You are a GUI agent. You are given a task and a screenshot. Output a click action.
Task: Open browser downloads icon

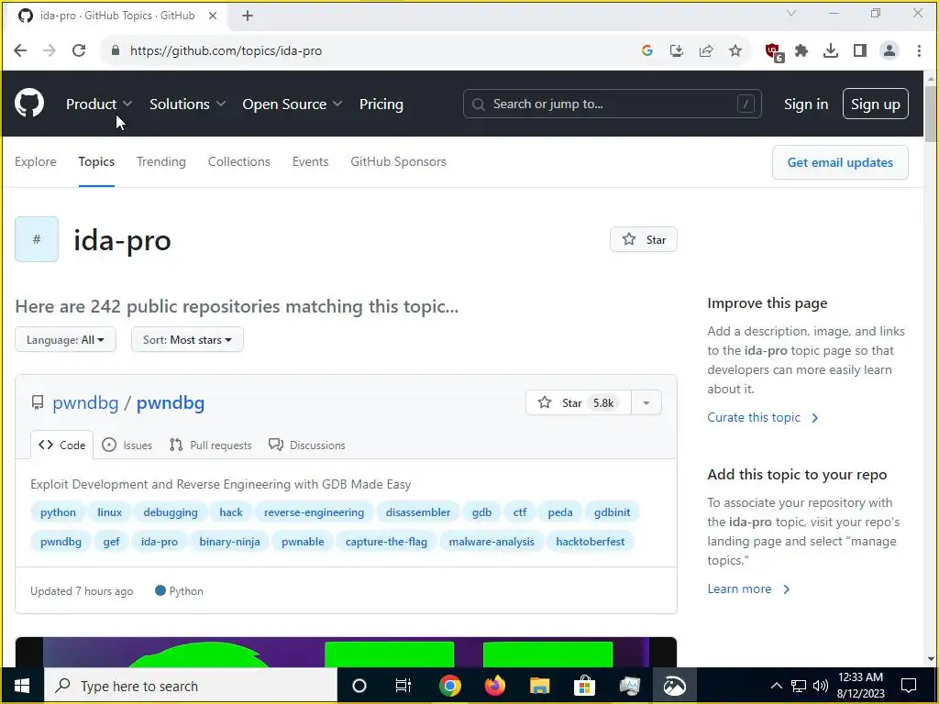(831, 51)
